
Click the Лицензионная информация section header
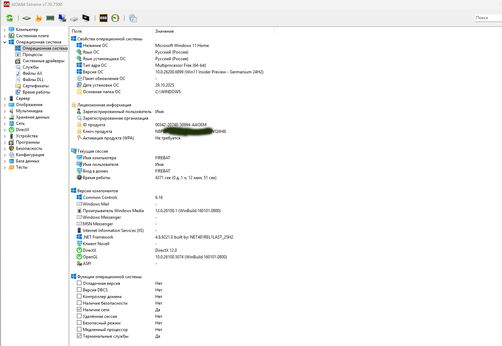pos(104,105)
